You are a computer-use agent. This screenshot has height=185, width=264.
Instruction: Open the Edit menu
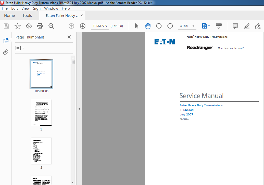pos(15,8)
